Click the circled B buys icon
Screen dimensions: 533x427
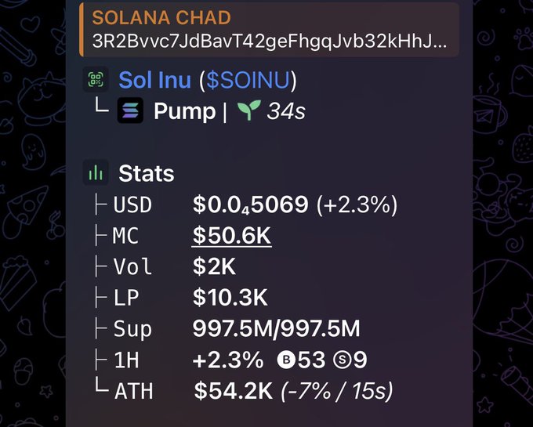pyautogui.click(x=286, y=360)
